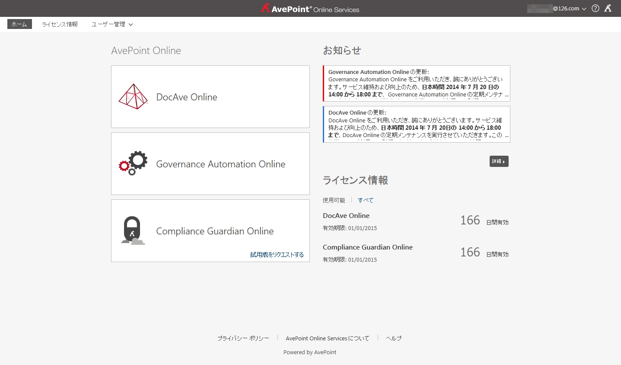Open プライバシー ポリシー footer link
621x365 pixels.
(x=243, y=338)
